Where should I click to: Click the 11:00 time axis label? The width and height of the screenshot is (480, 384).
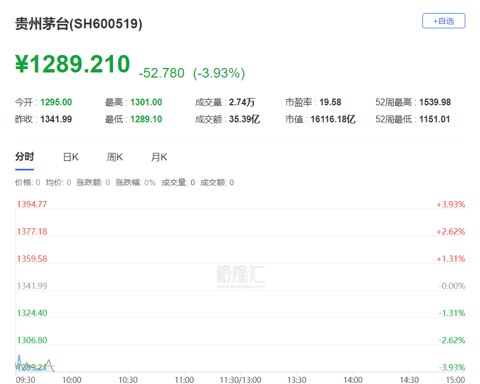click(184, 379)
